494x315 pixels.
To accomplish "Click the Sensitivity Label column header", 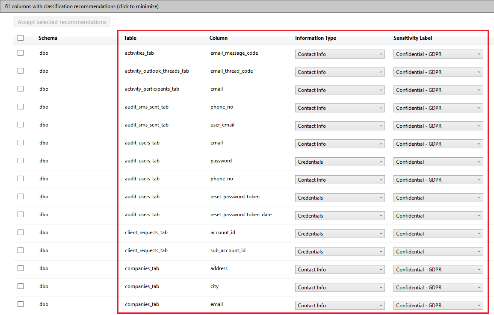I will coord(413,38).
